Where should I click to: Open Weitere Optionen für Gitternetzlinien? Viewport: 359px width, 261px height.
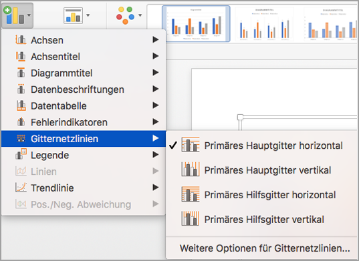(265, 248)
